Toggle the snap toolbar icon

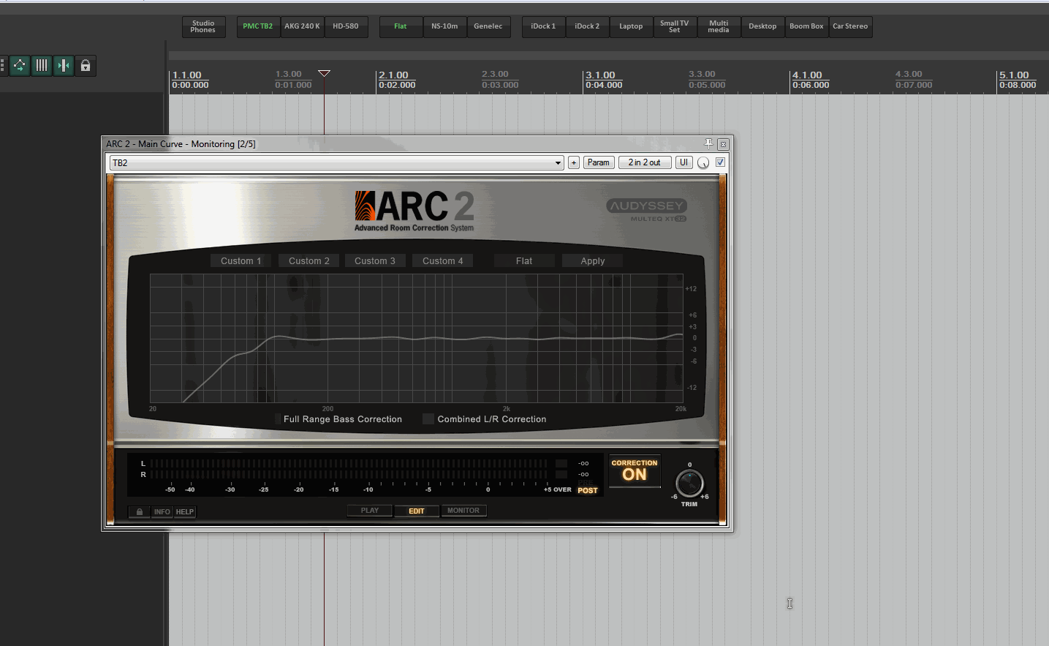click(64, 66)
